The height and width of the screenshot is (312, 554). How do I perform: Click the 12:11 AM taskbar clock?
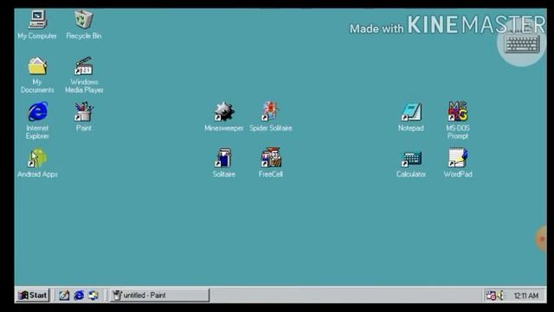point(526,296)
